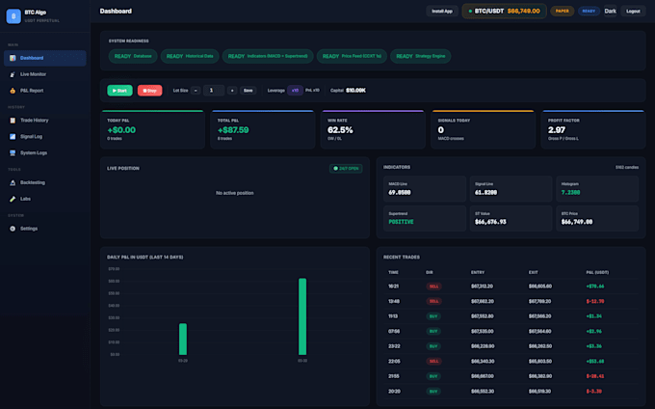Click the Live Monitor sidebar icon
This screenshot has height=409, width=655.
tap(13, 74)
